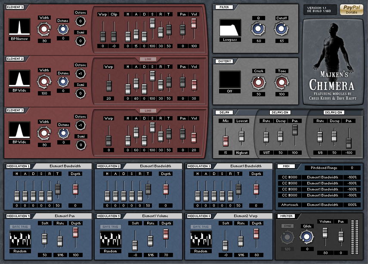Open the BP Narrow waveform selector
The height and width of the screenshot is (264, 368).
click(x=19, y=39)
